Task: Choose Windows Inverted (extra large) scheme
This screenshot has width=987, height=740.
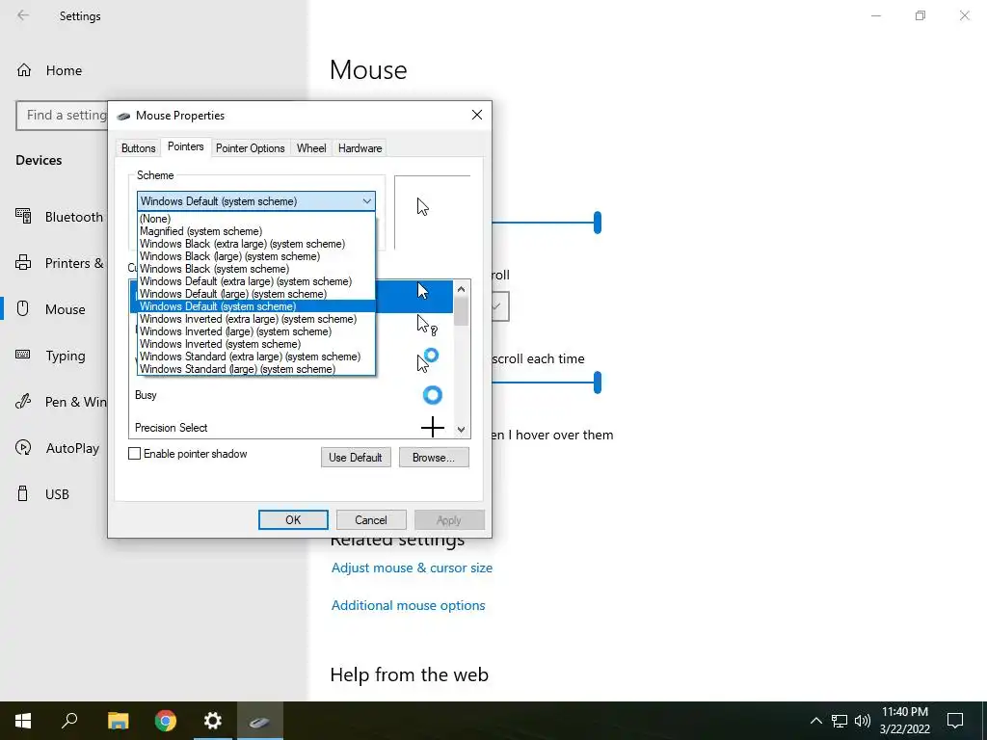Action: tap(256, 318)
